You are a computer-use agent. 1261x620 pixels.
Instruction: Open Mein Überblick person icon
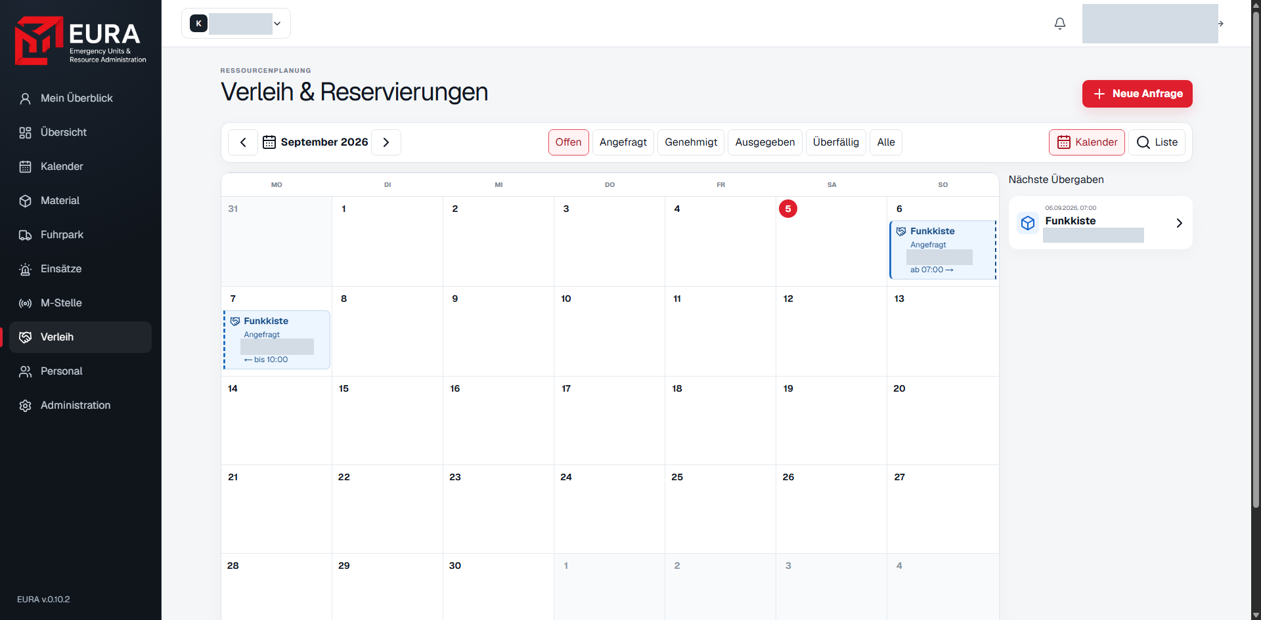25,98
